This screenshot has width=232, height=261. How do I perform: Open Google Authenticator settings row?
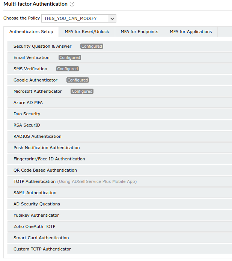36,80
